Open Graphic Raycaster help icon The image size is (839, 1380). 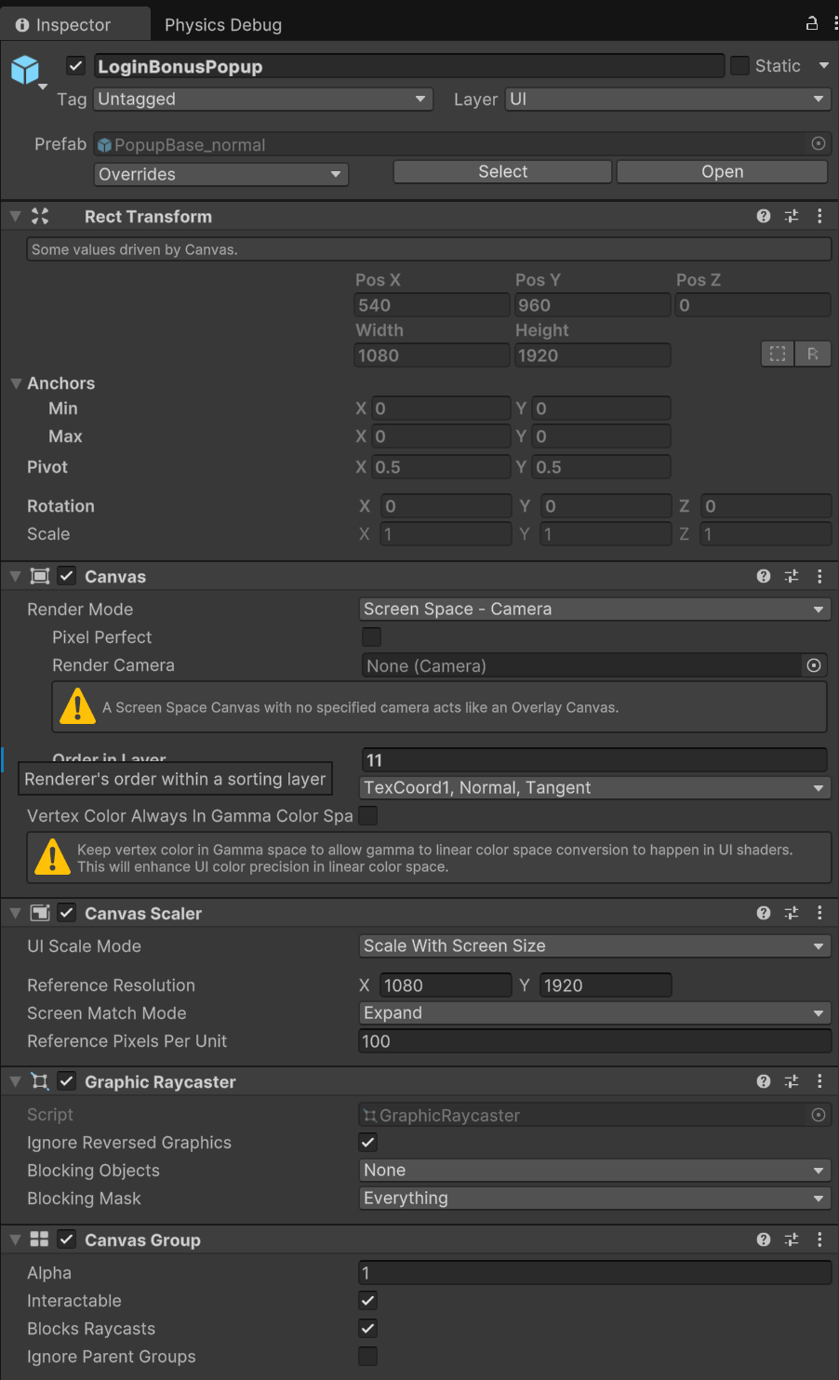point(764,1081)
